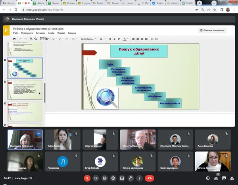238x185 pixels.
Task: Open more options three-dot menu
Action: (x=140, y=178)
